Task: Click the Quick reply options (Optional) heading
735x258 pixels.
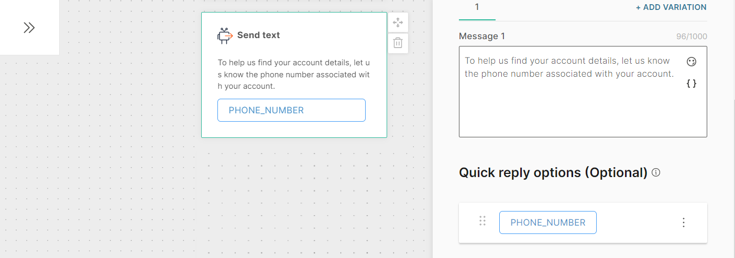Action: tap(553, 172)
